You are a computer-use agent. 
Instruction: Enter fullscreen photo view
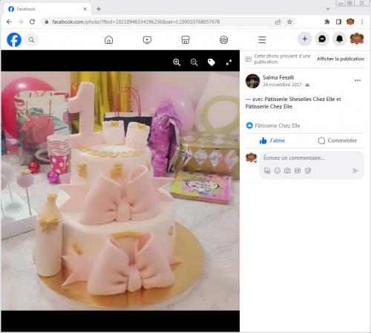click(229, 62)
